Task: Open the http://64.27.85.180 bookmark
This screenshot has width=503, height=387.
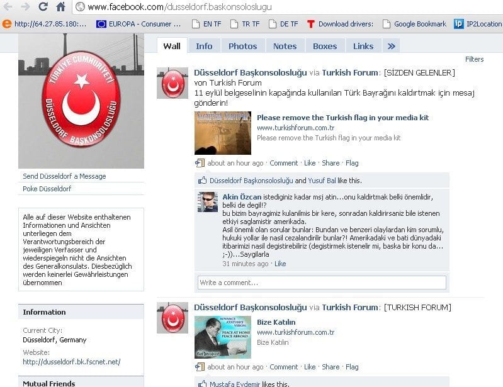Action: pos(44,24)
